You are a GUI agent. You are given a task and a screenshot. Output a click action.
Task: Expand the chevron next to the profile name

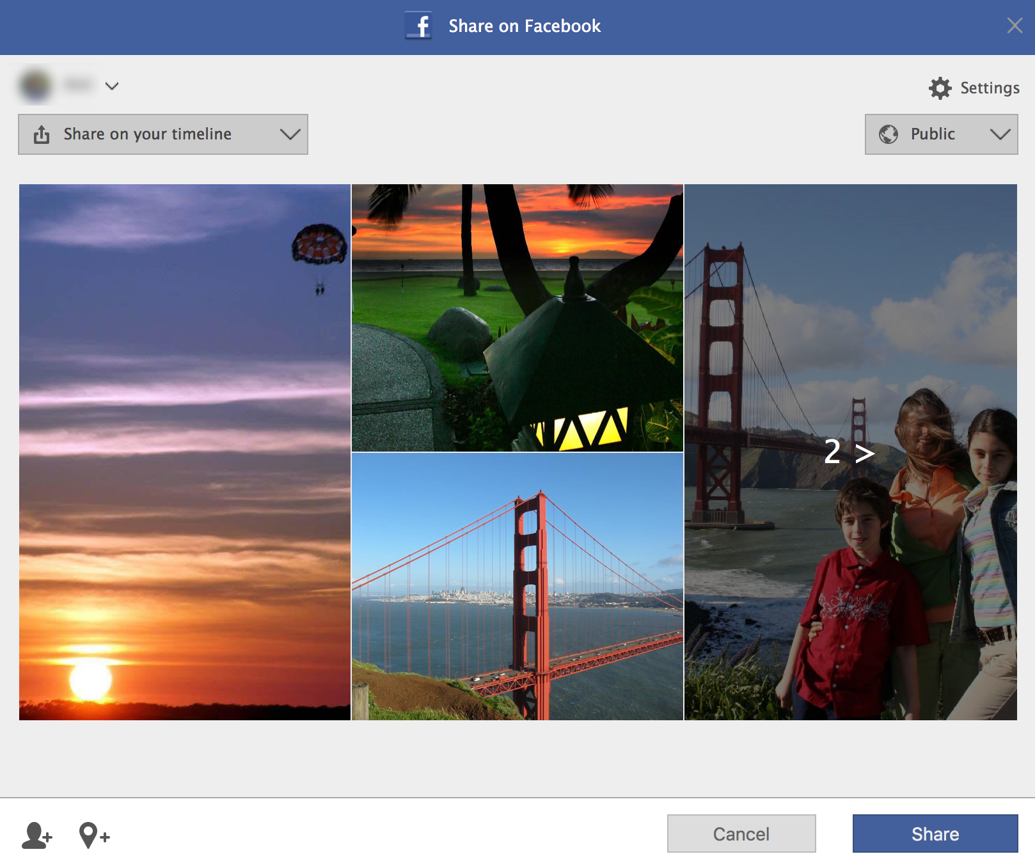pos(113,86)
